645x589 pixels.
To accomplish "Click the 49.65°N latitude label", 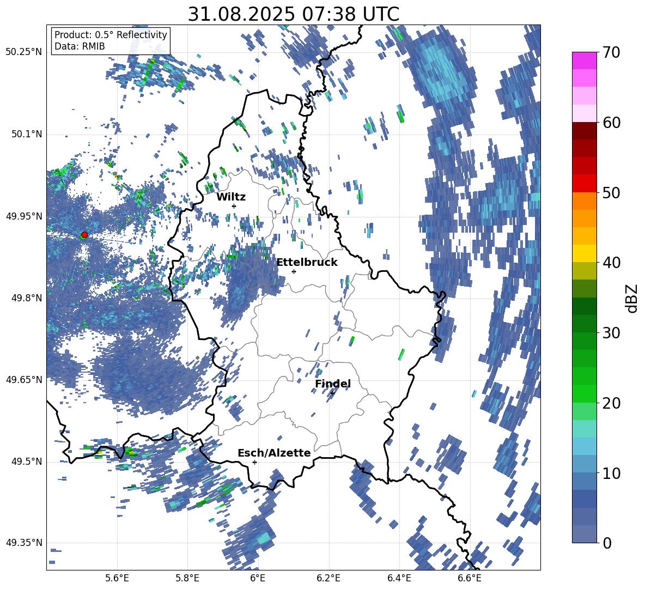I will coord(24,380).
